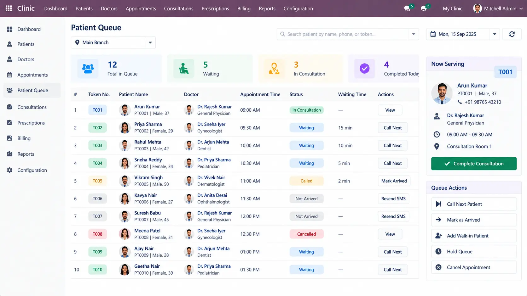Open the Mitchell Admin user menu
The width and height of the screenshot is (527, 296).
coord(498,8)
